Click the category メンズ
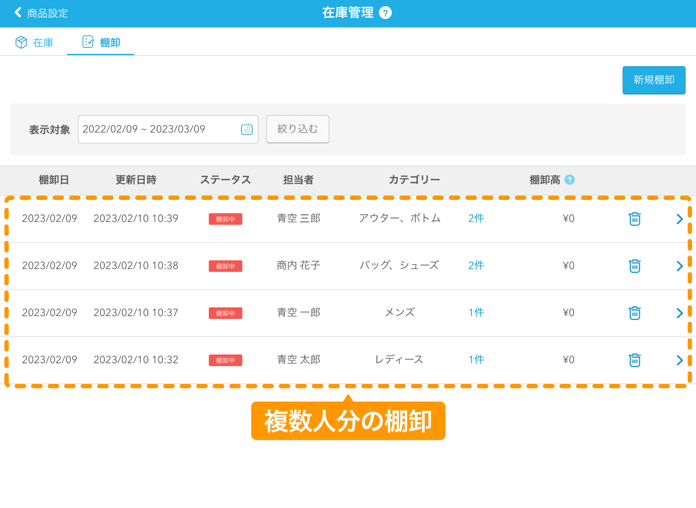The width and height of the screenshot is (696, 508). (x=399, y=312)
